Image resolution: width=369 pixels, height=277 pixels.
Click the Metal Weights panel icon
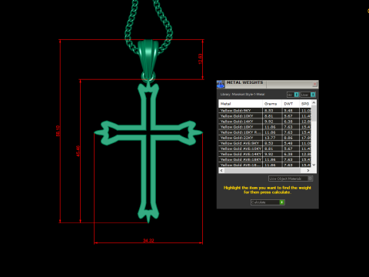(x=221, y=84)
